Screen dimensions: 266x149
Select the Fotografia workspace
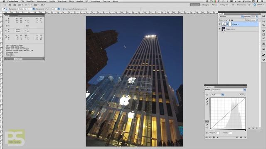click(224, 5)
